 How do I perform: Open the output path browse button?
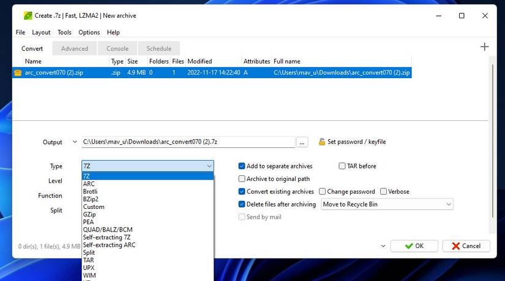[x=302, y=142]
